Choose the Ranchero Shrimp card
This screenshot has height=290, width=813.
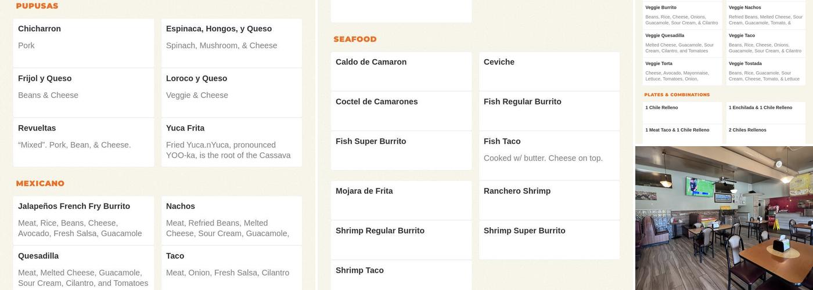pyautogui.click(x=549, y=200)
